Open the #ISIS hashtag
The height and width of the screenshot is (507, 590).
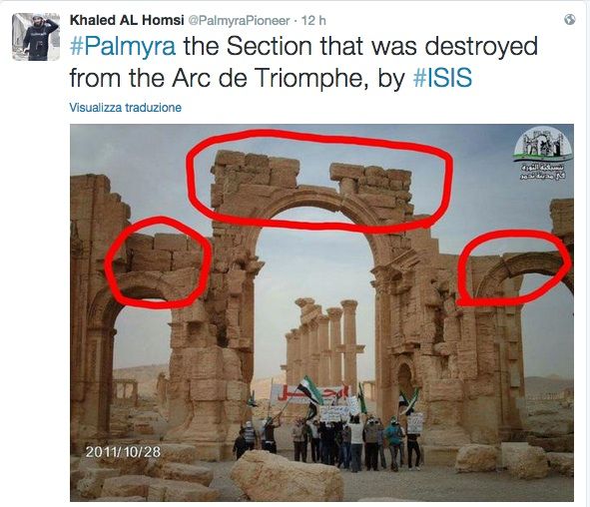coord(442,78)
